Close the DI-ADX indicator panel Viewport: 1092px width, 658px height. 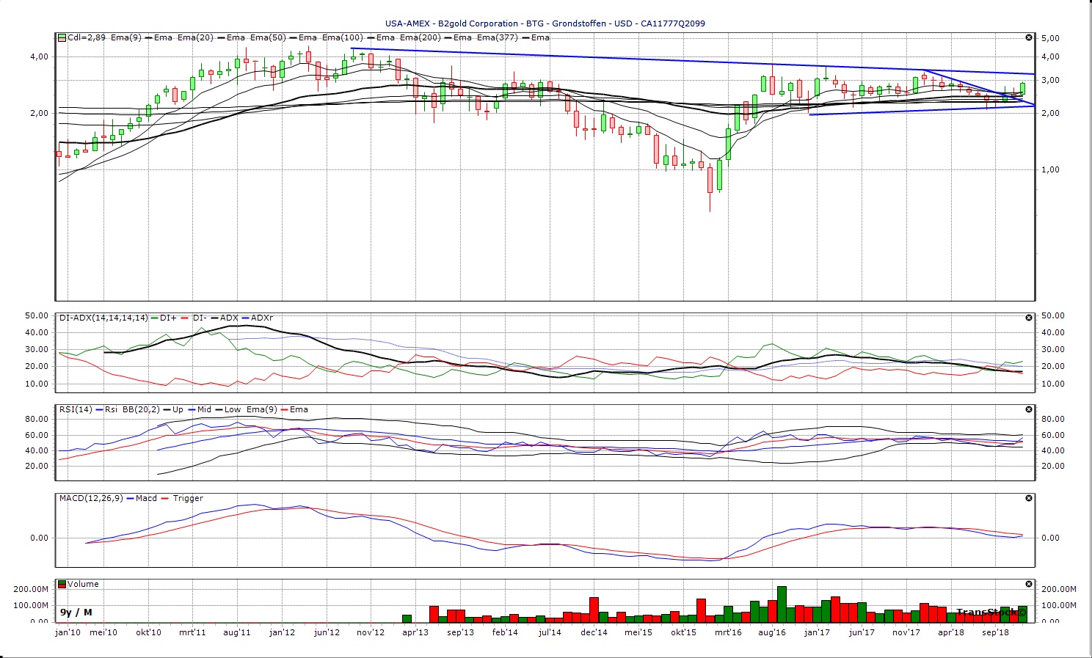pos(1029,318)
